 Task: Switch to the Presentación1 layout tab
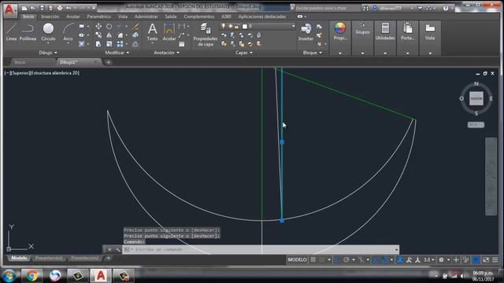(49, 258)
